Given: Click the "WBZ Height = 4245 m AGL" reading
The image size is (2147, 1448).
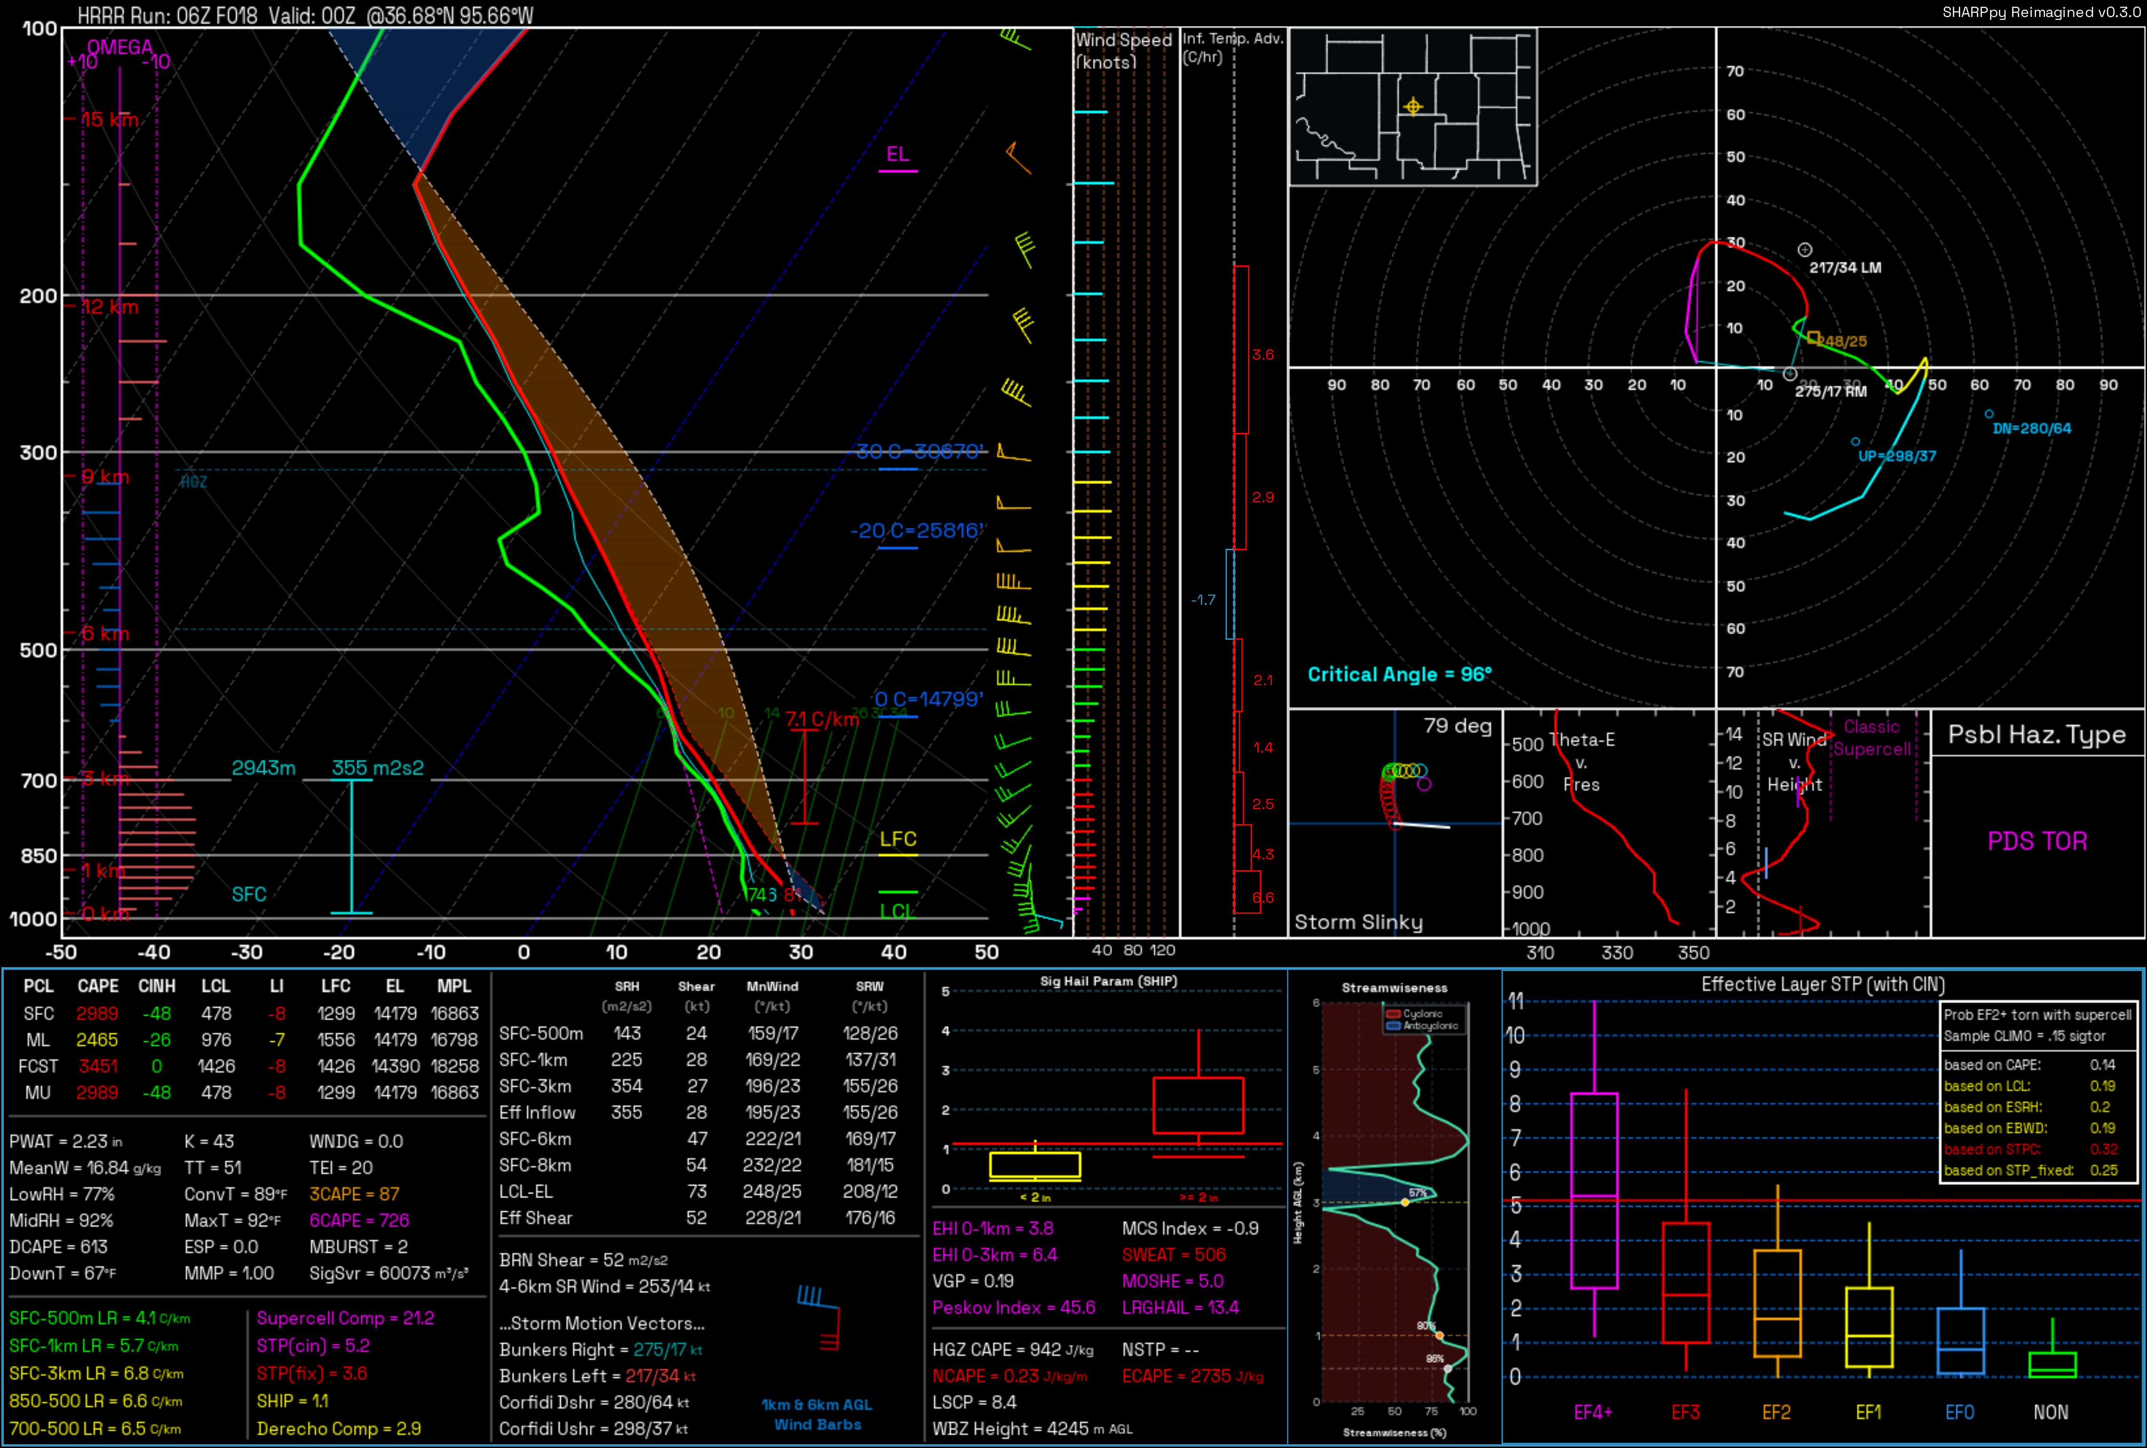Looking at the screenshot, I should coord(1032,1429).
